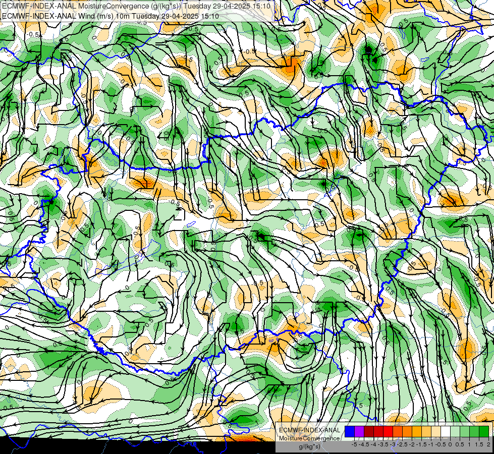Click the '1' tick label on the legend scale
Screen dimensions: 494x454
[469, 444]
